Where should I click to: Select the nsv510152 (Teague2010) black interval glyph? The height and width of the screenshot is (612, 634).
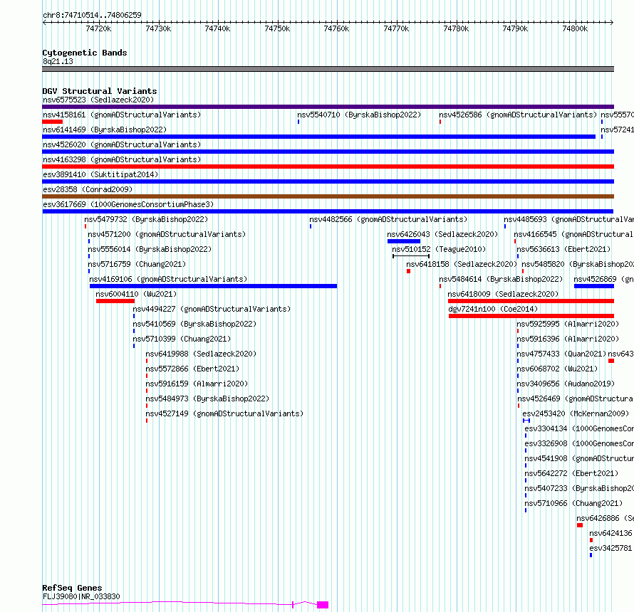(x=411, y=256)
